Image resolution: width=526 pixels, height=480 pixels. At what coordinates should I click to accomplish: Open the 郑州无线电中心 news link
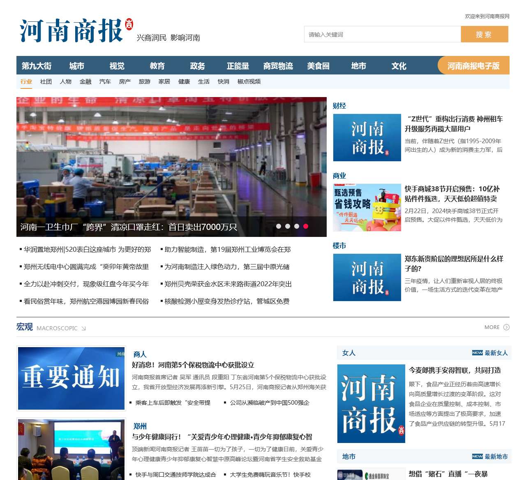[86, 267]
